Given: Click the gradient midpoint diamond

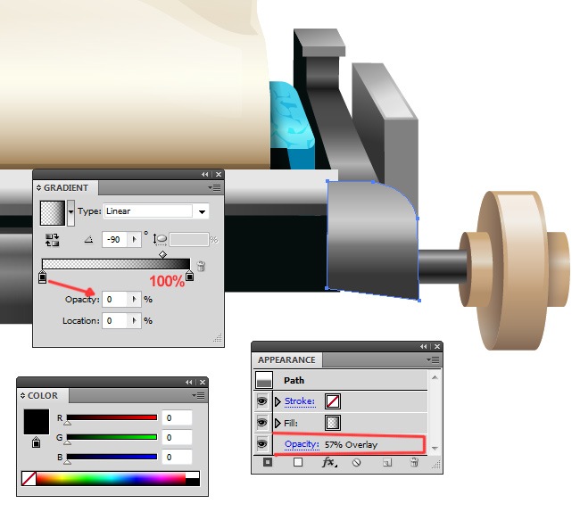Looking at the screenshot, I should point(162,254).
